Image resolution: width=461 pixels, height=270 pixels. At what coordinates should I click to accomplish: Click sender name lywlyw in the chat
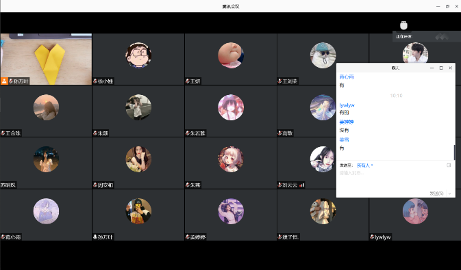click(x=347, y=105)
